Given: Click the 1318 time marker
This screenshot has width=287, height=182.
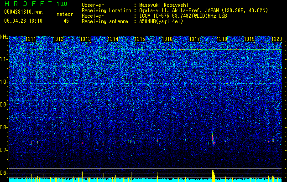Looking at the screenshot, I should 222,39.
